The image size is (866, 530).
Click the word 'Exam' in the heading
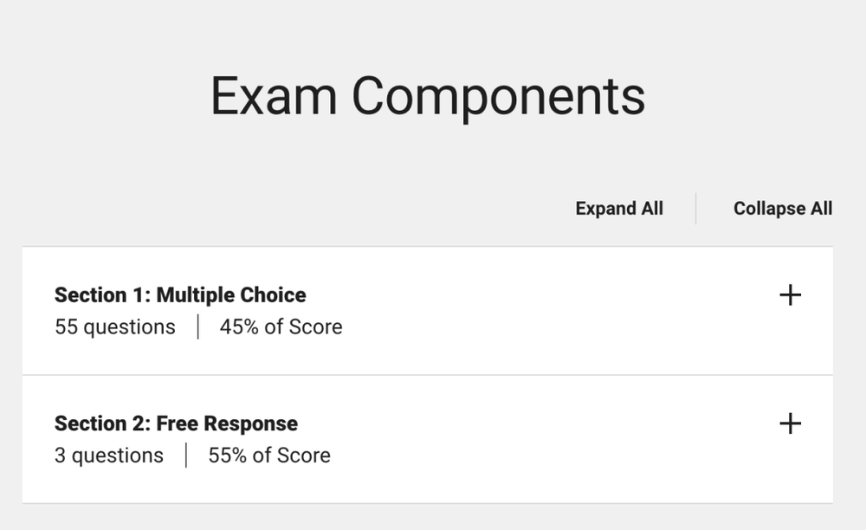tap(273, 95)
